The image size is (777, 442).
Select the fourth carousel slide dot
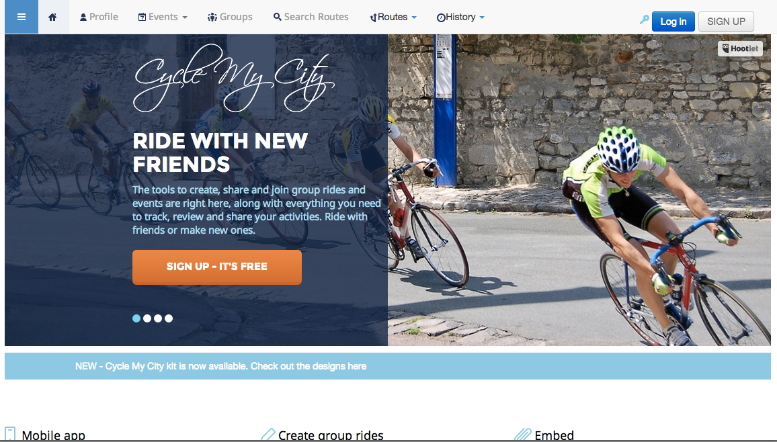(x=169, y=318)
